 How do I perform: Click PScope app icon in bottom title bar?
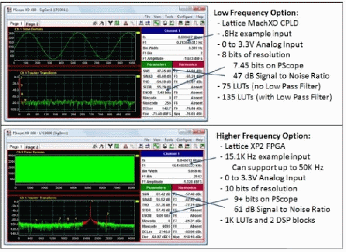[x=9, y=133]
